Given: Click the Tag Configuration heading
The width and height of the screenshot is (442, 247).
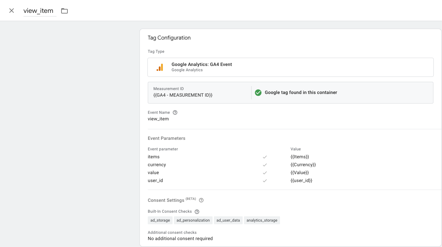Looking at the screenshot, I should click(169, 38).
